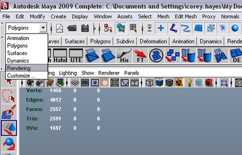Select the Move tool with cones icon
Screen dimensions: 242x155
(x=9, y=128)
